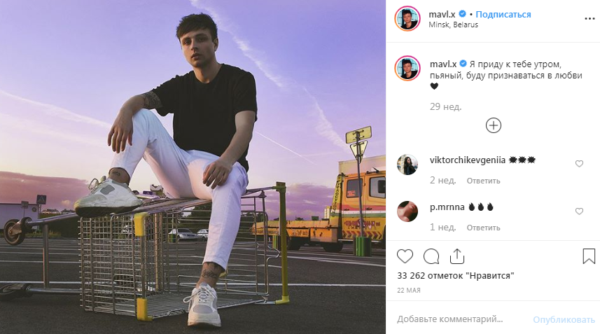Screen dimensions: 600x334
Task: Save the post with the bookmark icon
Action: click(589, 256)
